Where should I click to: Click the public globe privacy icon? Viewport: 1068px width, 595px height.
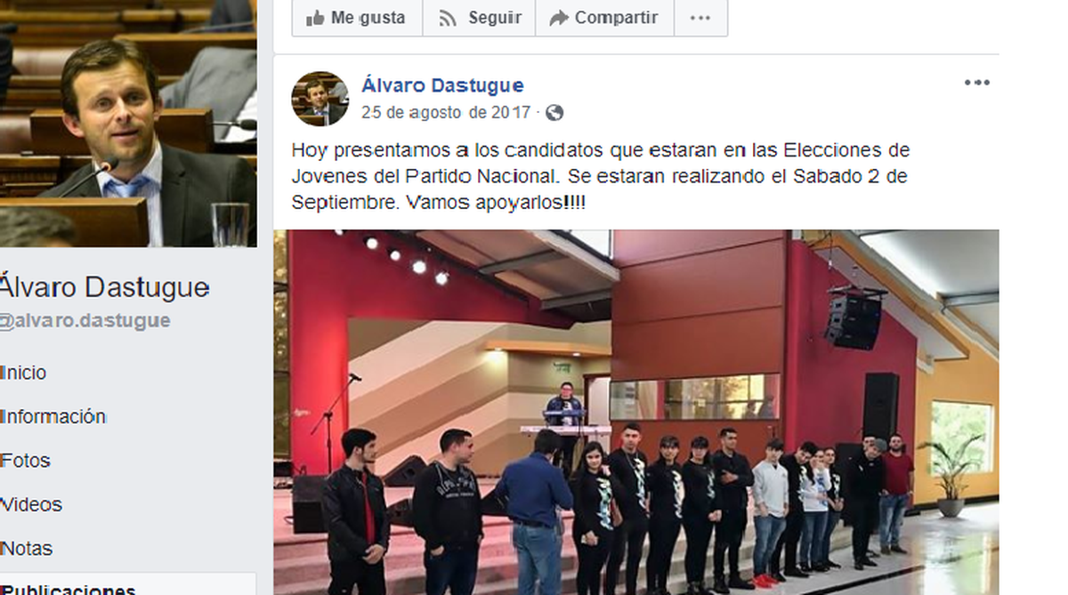554,113
